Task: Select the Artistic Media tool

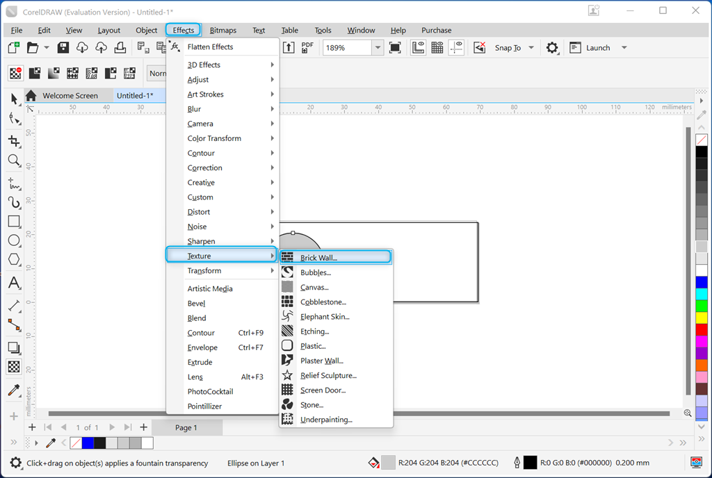Action: [x=14, y=202]
